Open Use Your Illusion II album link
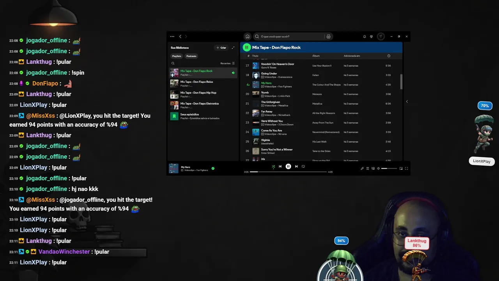 point(322,66)
